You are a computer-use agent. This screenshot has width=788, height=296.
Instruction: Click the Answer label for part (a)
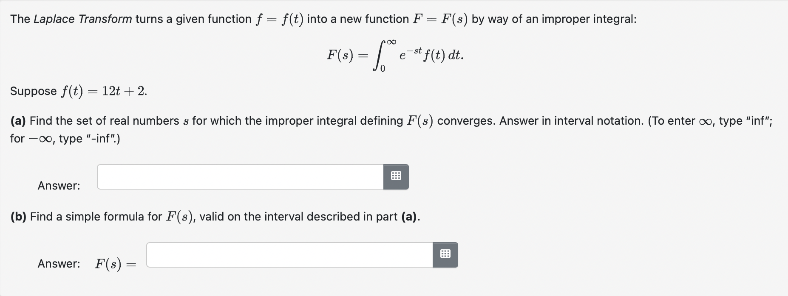pos(58,185)
